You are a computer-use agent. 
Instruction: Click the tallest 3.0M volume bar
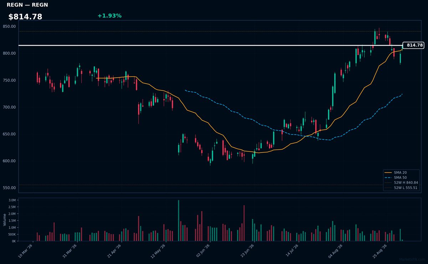point(179,221)
